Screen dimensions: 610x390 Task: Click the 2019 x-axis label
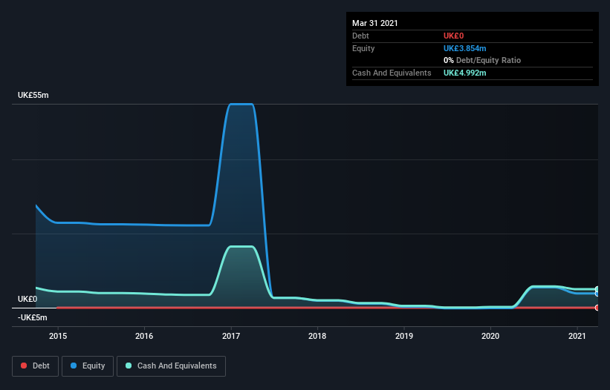(403, 336)
